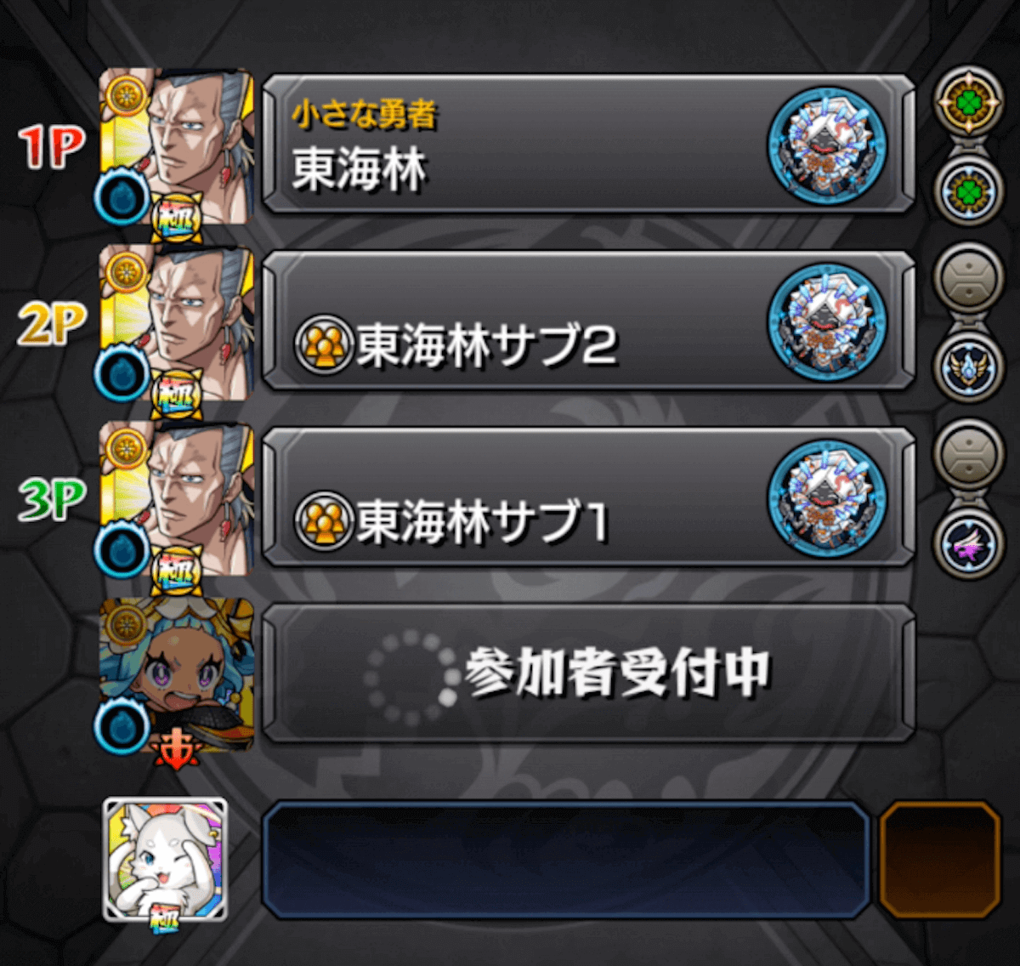Image resolution: width=1020 pixels, height=966 pixels.
Task: Tap the round monster emblem on 東海林サブ2 row
Action: point(826,321)
